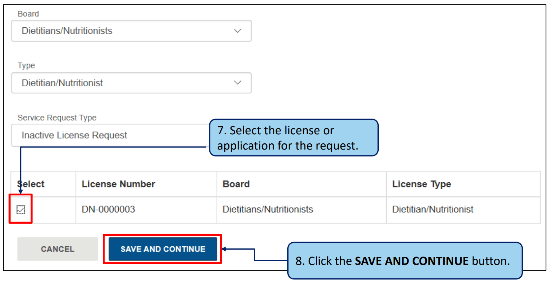
Task: Click the chevron arrow in the Type field
Action: pyautogui.click(x=237, y=83)
